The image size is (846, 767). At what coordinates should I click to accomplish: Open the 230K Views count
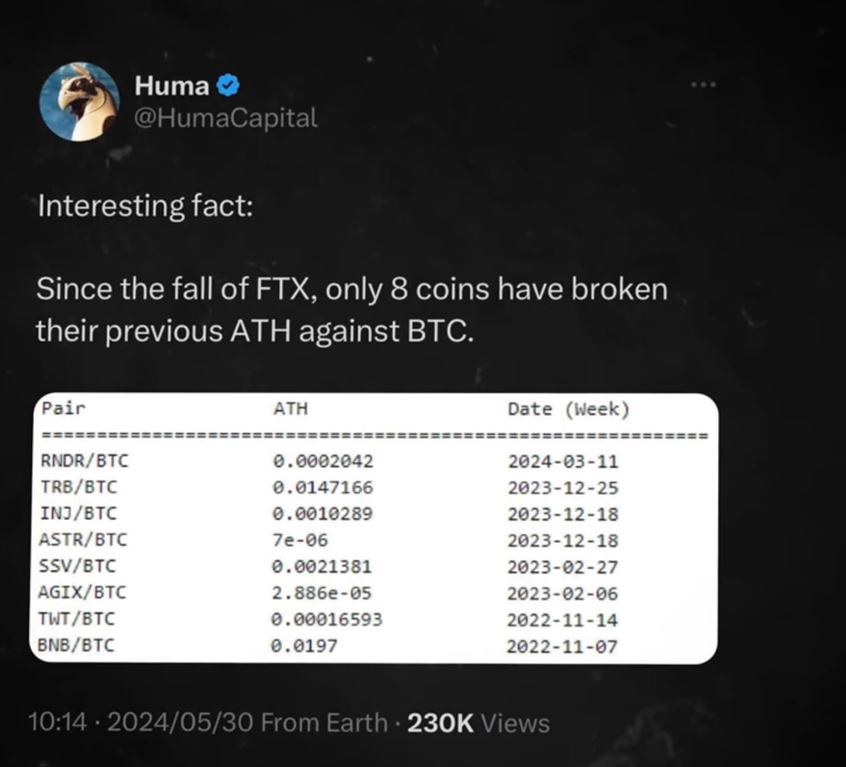478,723
